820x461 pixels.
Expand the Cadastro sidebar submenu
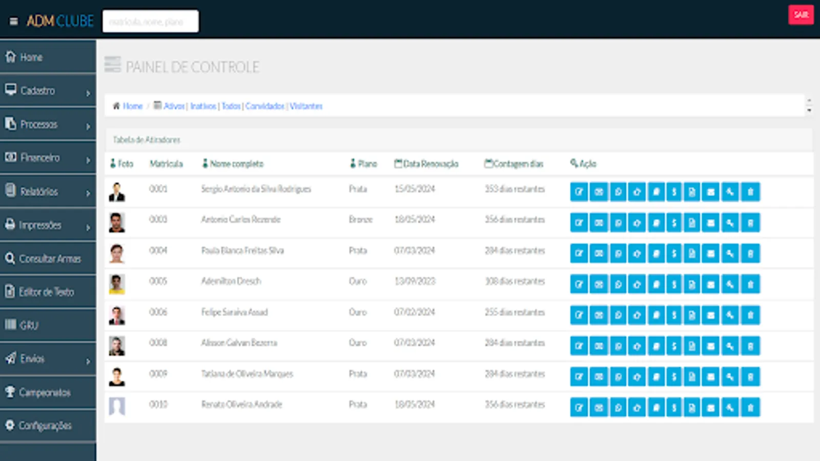(x=48, y=91)
